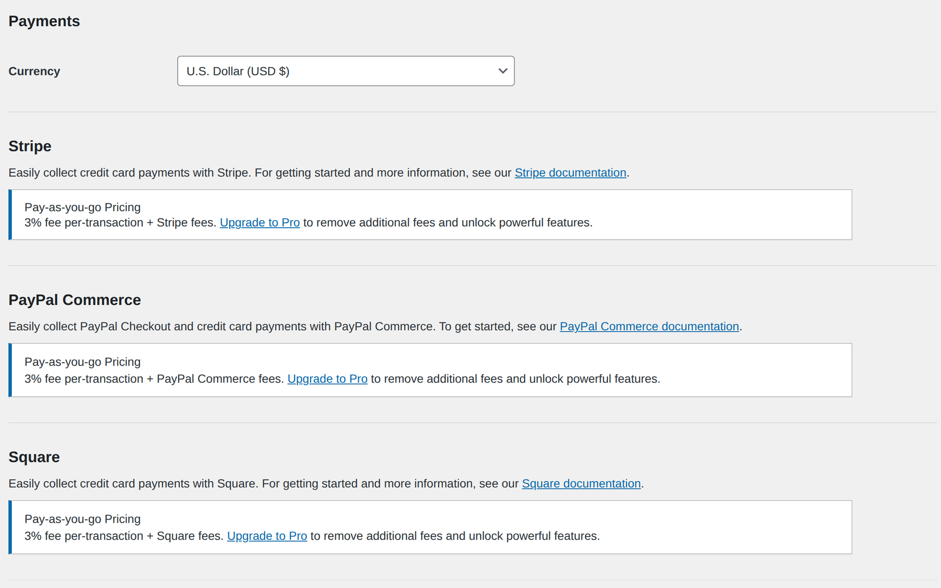Click the Stripe section heading
941x588 pixels.
pyautogui.click(x=30, y=146)
